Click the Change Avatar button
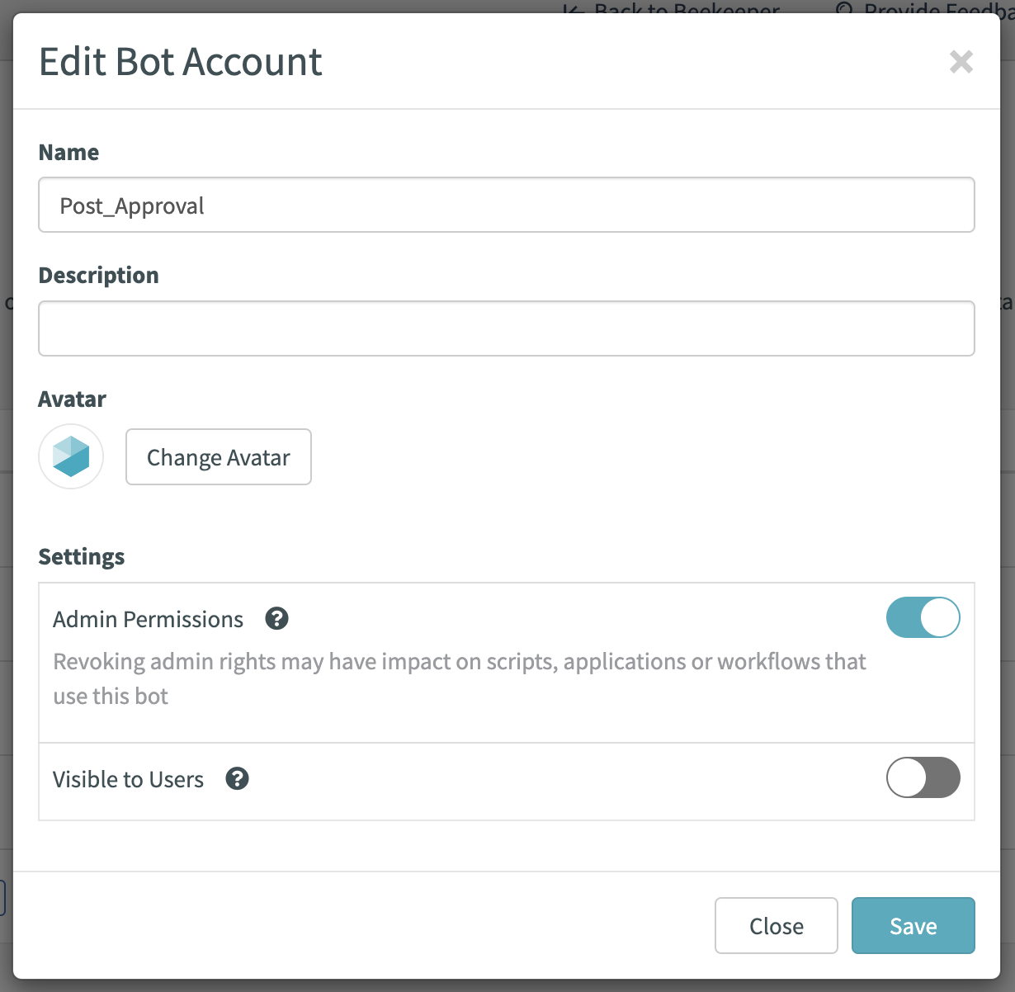Screen dimensions: 1015x992 point(219,456)
